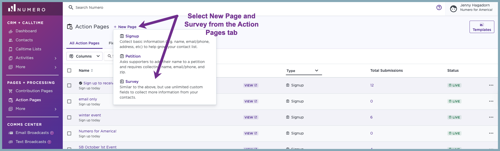Open the more options menu for 'Sign up to receive' row
500x151 pixels.
[491, 85]
